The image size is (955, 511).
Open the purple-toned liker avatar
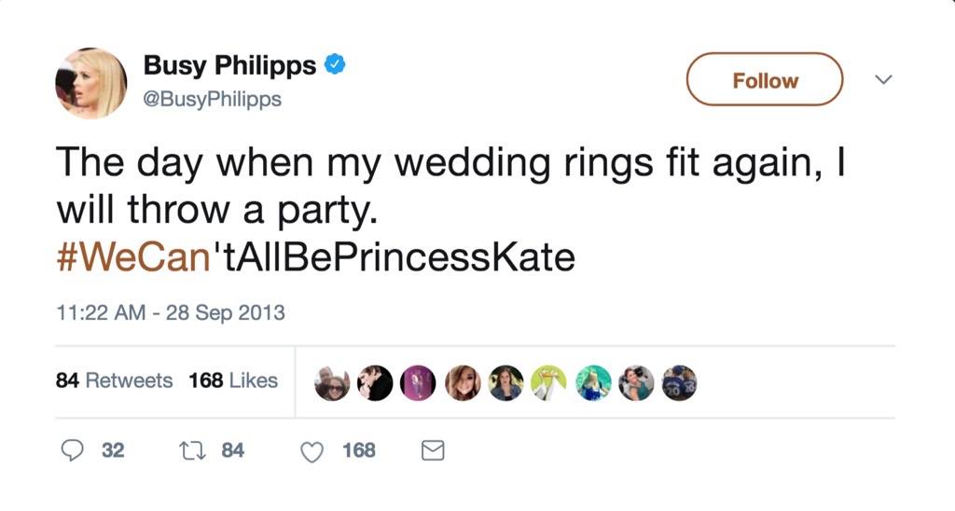tap(418, 382)
